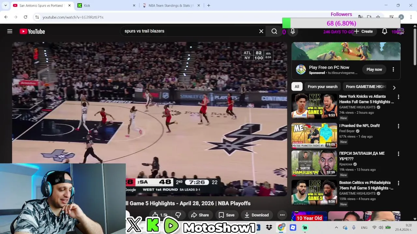Image resolution: width=417 pixels, height=234 pixels.
Task: Click Chrome icon in taskbar
Action: 281,228
